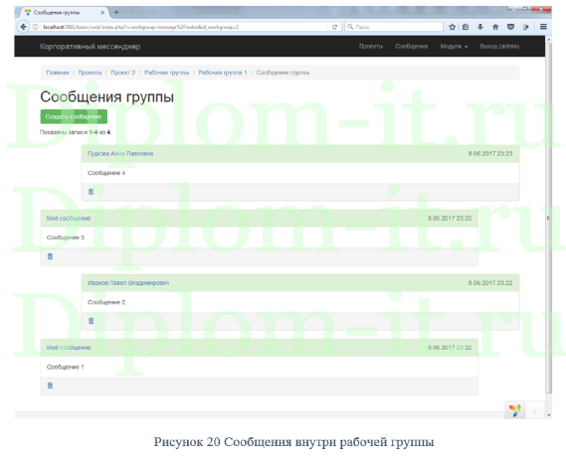Open the Yii debug toolbar logo
566x457 pixels.
[515, 410]
